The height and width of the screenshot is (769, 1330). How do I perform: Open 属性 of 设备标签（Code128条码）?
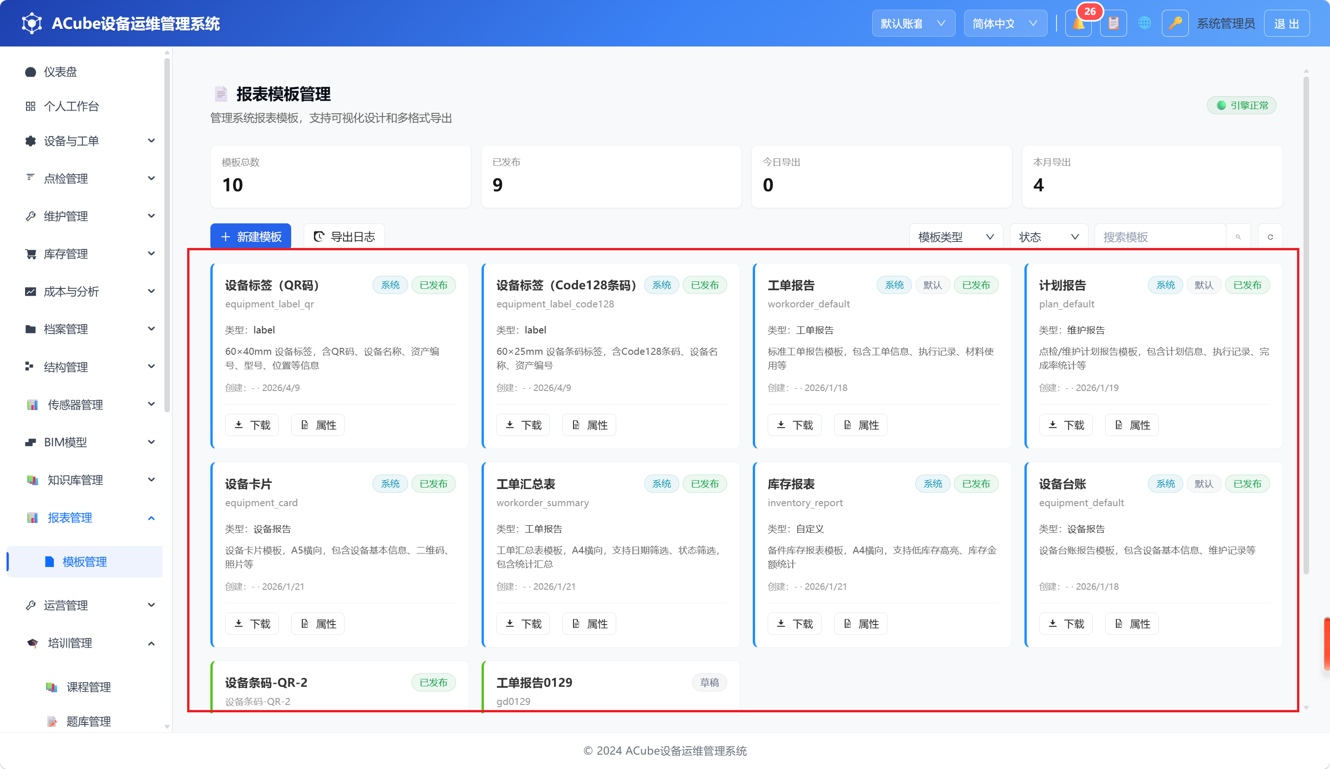tap(589, 425)
